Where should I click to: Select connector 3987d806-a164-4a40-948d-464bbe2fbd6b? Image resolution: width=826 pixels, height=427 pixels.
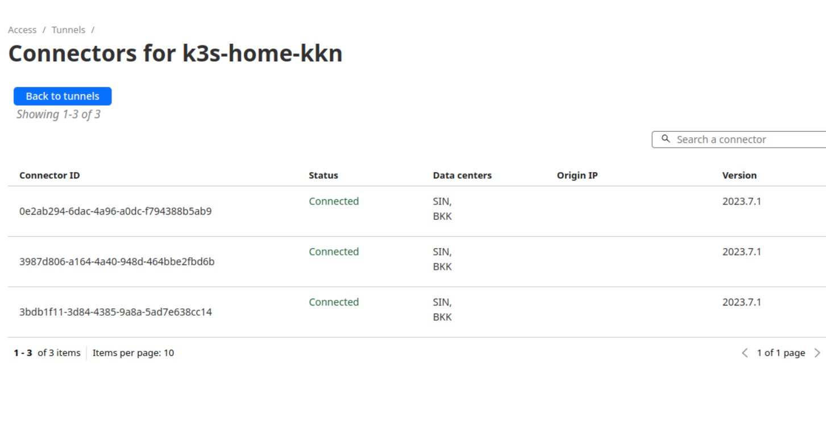coord(117,262)
